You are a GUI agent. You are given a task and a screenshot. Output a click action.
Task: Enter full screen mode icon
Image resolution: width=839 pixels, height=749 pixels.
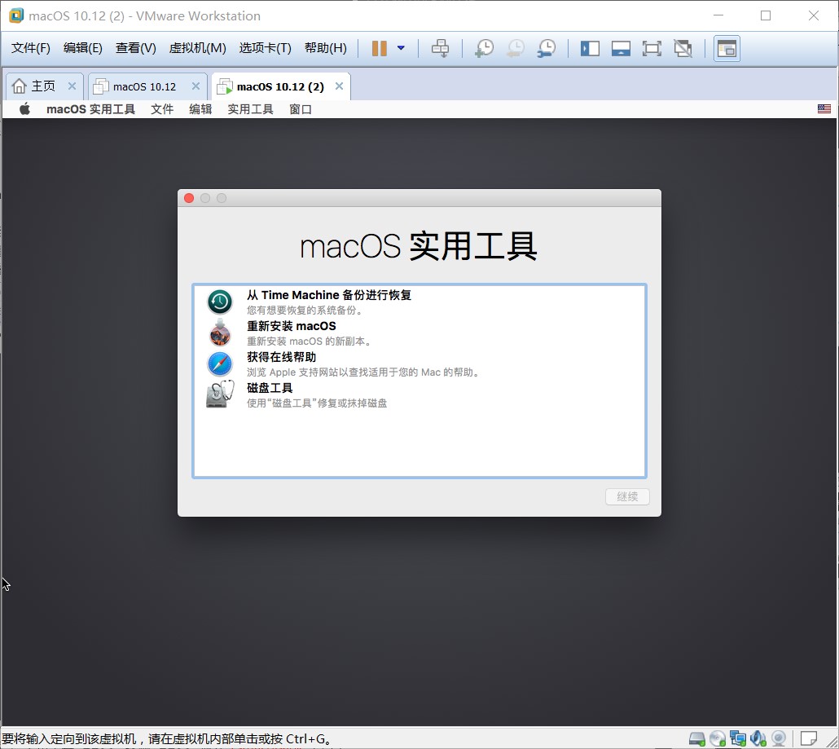pos(652,49)
